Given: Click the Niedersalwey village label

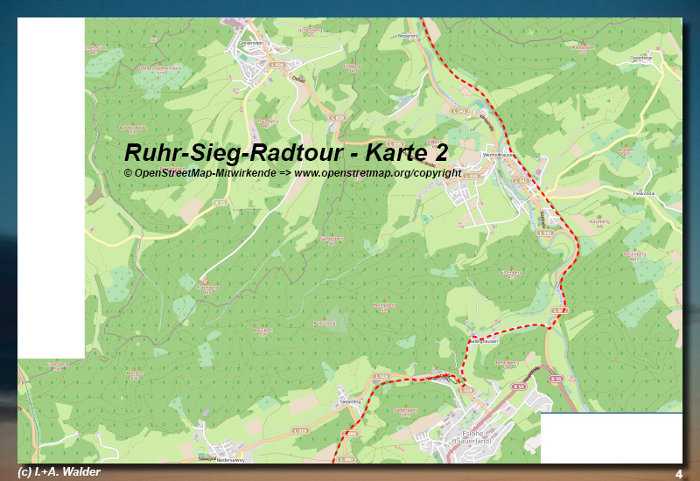Looking at the screenshot, I should click(x=231, y=460).
